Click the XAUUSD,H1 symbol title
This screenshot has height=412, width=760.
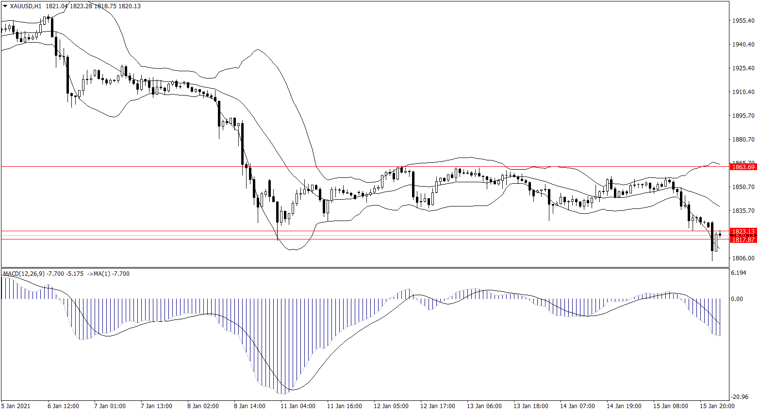tap(25, 6)
